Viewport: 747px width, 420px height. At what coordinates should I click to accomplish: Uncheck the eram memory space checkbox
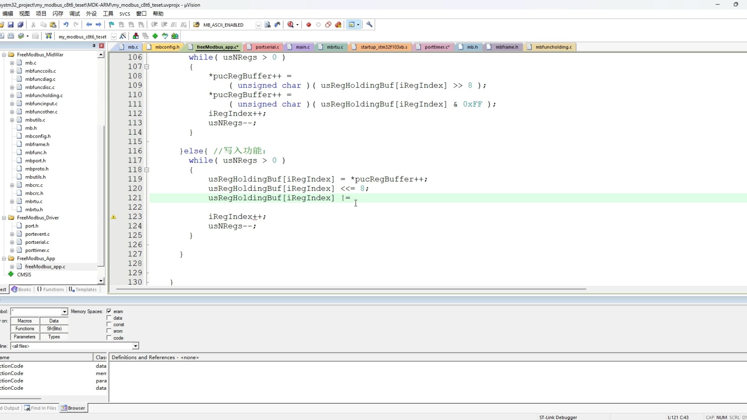[109, 311]
